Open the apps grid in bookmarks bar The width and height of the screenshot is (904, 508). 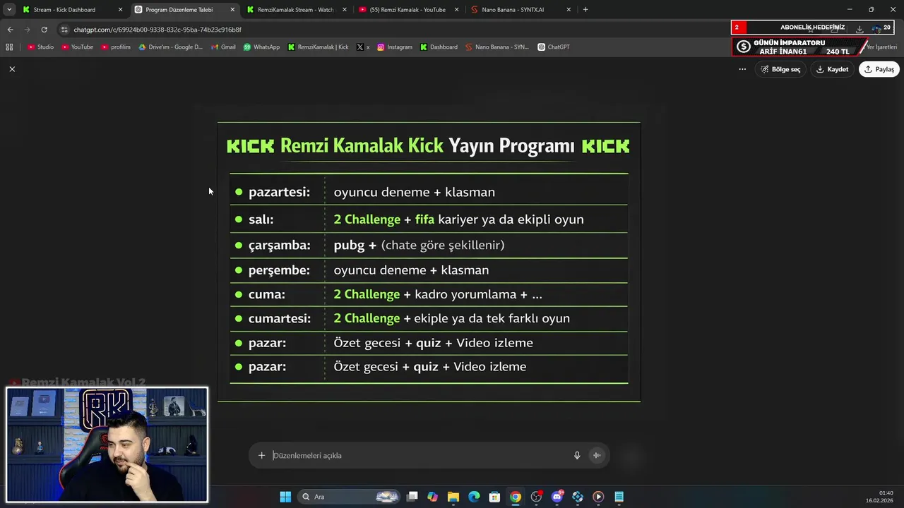pyautogui.click(x=9, y=47)
